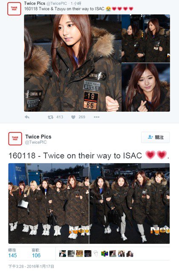Open the large photo with Chicago Bulls patch
This screenshot has height=271, width=179.
[x=73, y=63]
